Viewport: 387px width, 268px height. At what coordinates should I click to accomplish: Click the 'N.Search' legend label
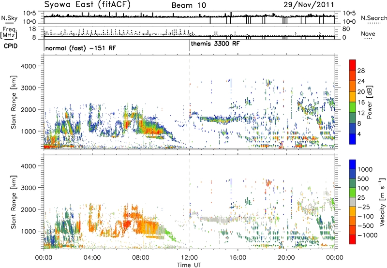(373, 18)
